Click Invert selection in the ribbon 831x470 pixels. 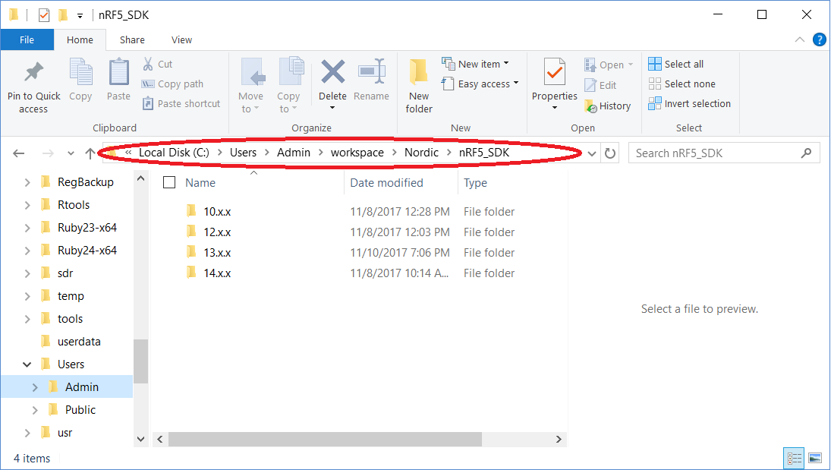click(x=690, y=103)
